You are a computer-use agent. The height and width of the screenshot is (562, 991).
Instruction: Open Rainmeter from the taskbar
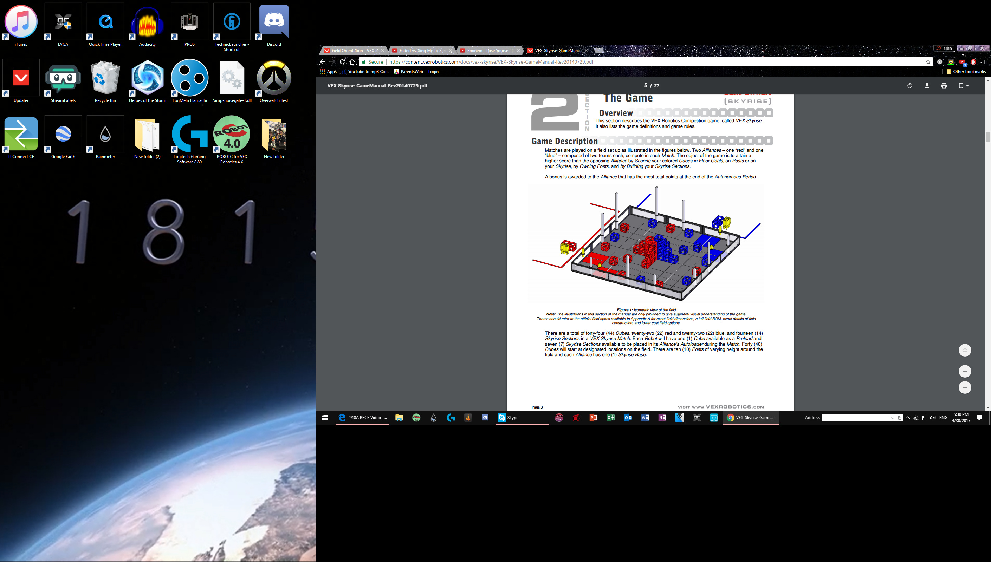(434, 418)
